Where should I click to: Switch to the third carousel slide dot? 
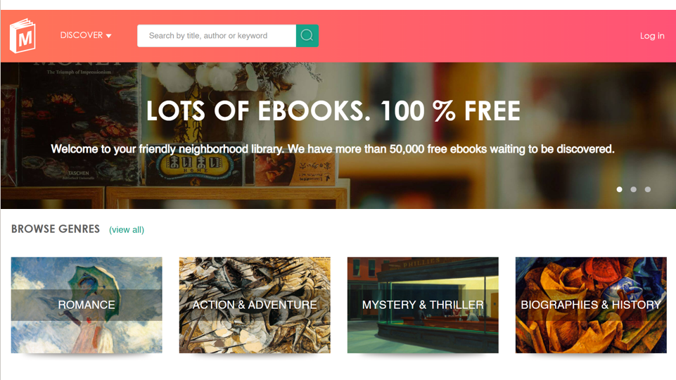(648, 189)
